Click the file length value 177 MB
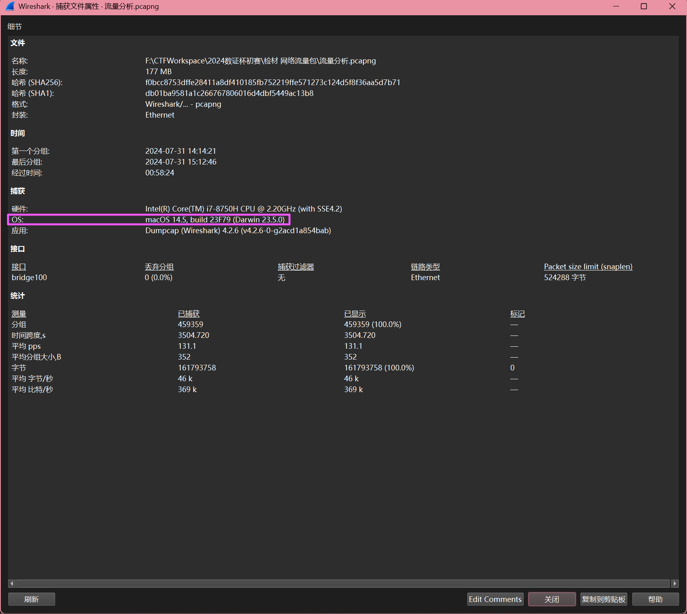This screenshot has width=687, height=614. [159, 71]
